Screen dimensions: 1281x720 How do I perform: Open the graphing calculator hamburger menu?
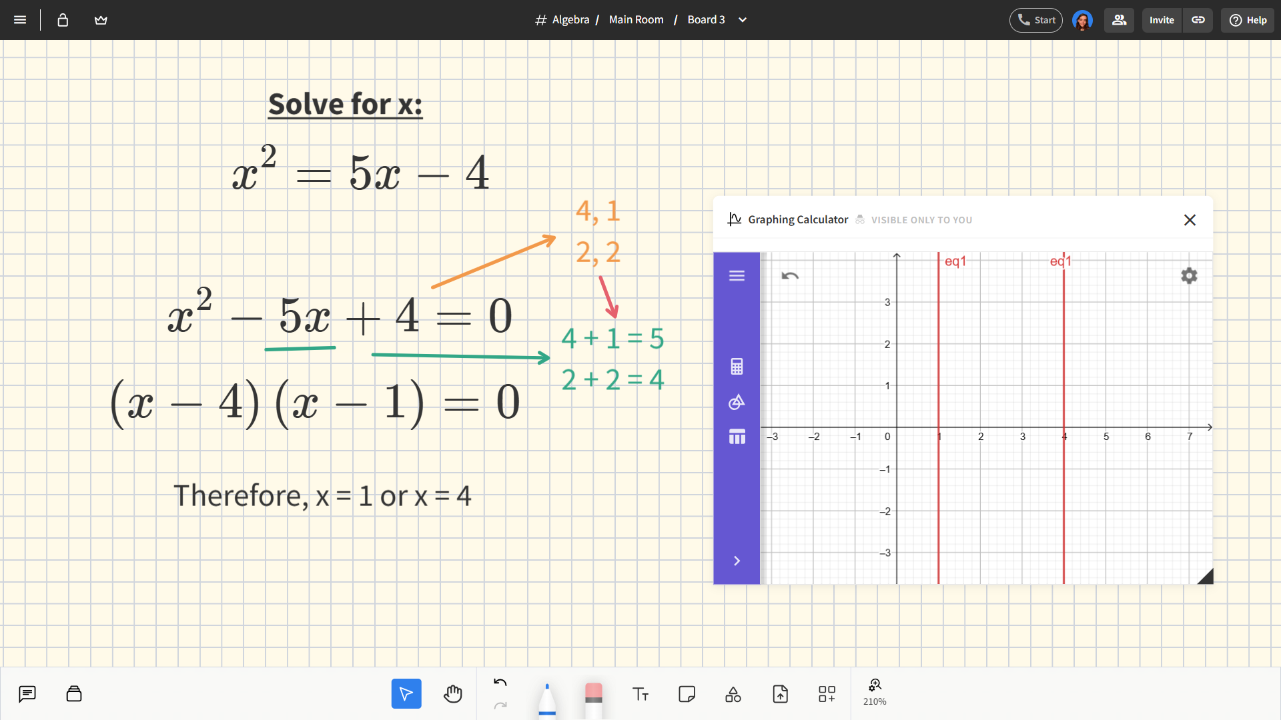point(737,276)
